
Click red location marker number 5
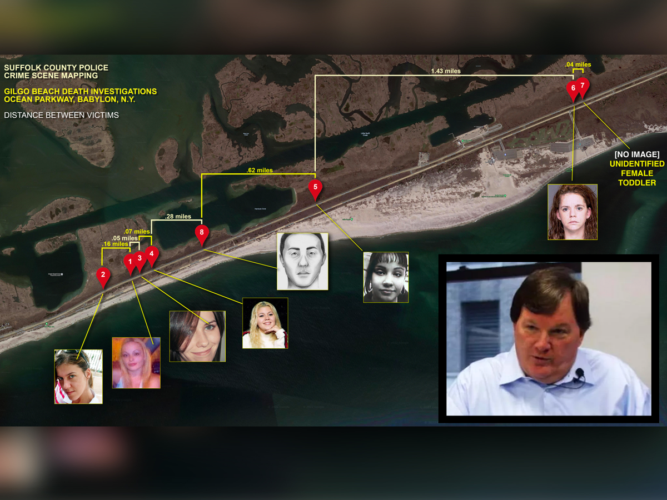(315, 187)
